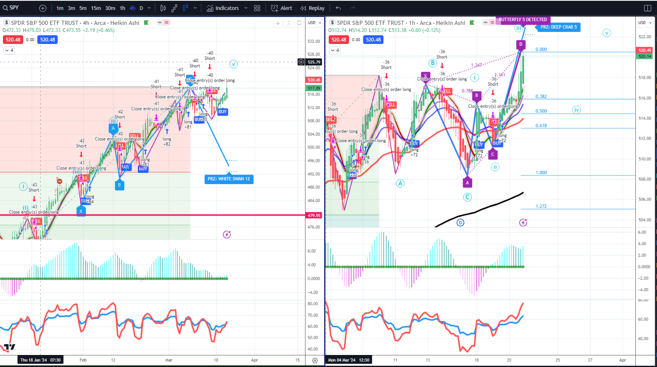Expand the chart type dropdown arrow
Viewport: 657px width, 367px height.
tap(195, 8)
